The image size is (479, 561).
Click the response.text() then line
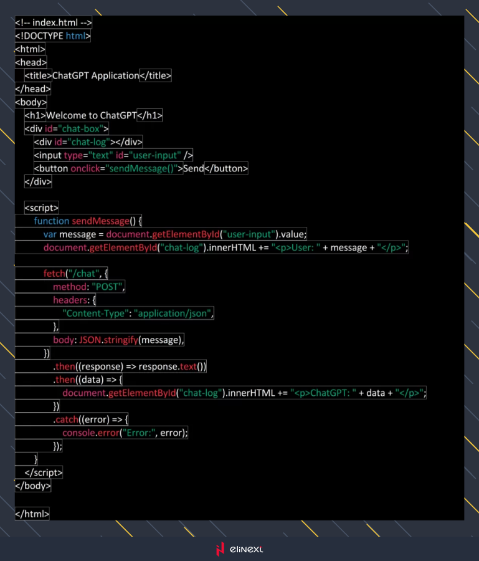(x=130, y=367)
